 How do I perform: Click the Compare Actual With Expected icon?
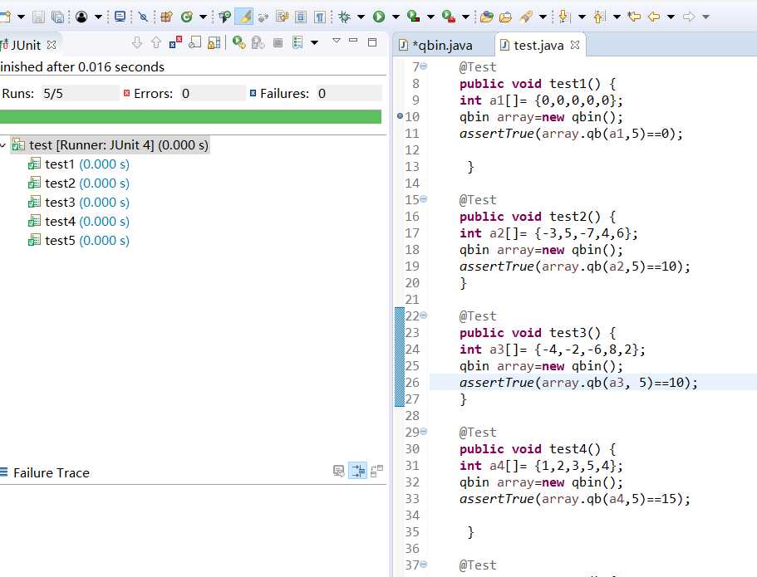click(x=377, y=471)
